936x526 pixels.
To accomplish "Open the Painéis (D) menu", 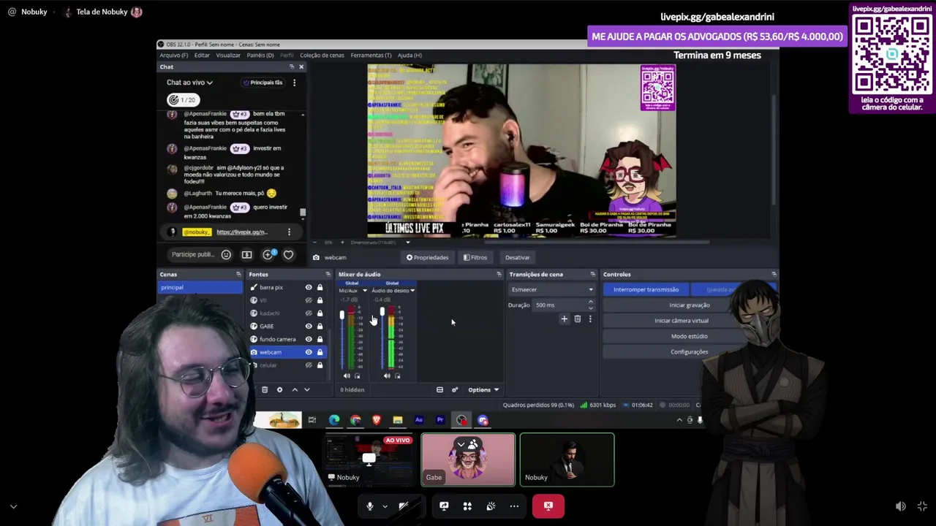I will tap(260, 55).
